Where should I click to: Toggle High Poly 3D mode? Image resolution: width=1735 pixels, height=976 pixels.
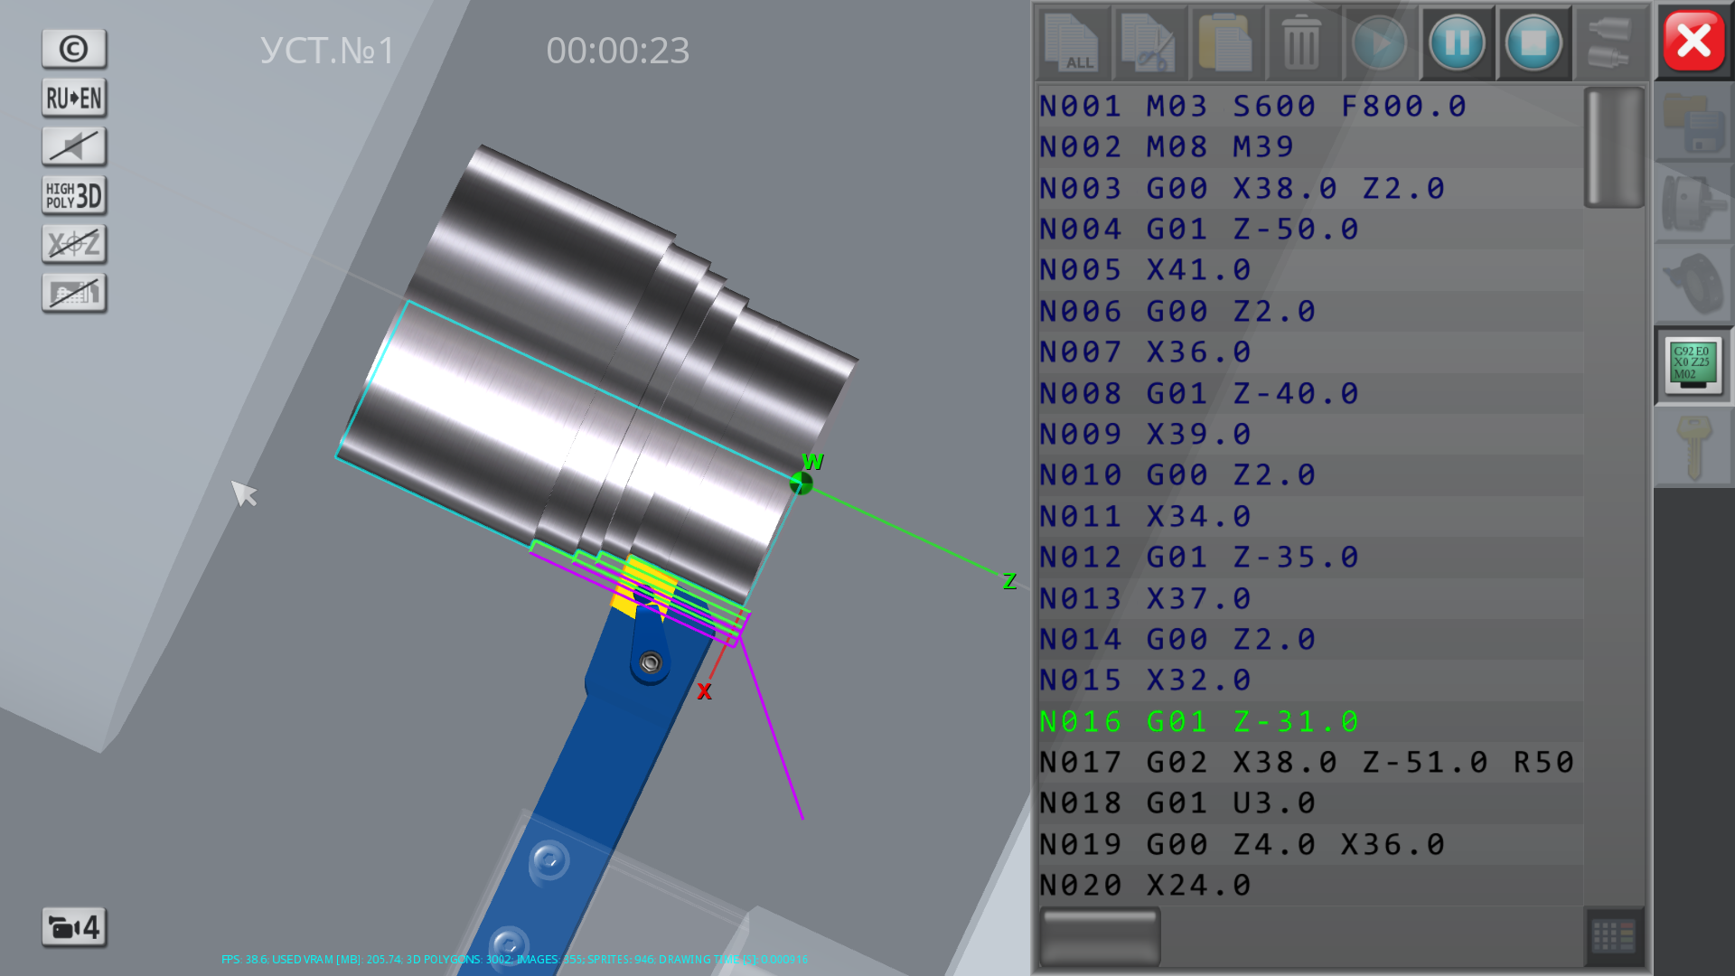[x=74, y=195]
